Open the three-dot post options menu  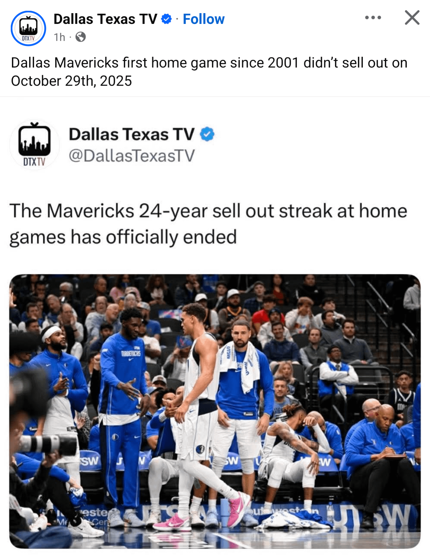(x=373, y=18)
